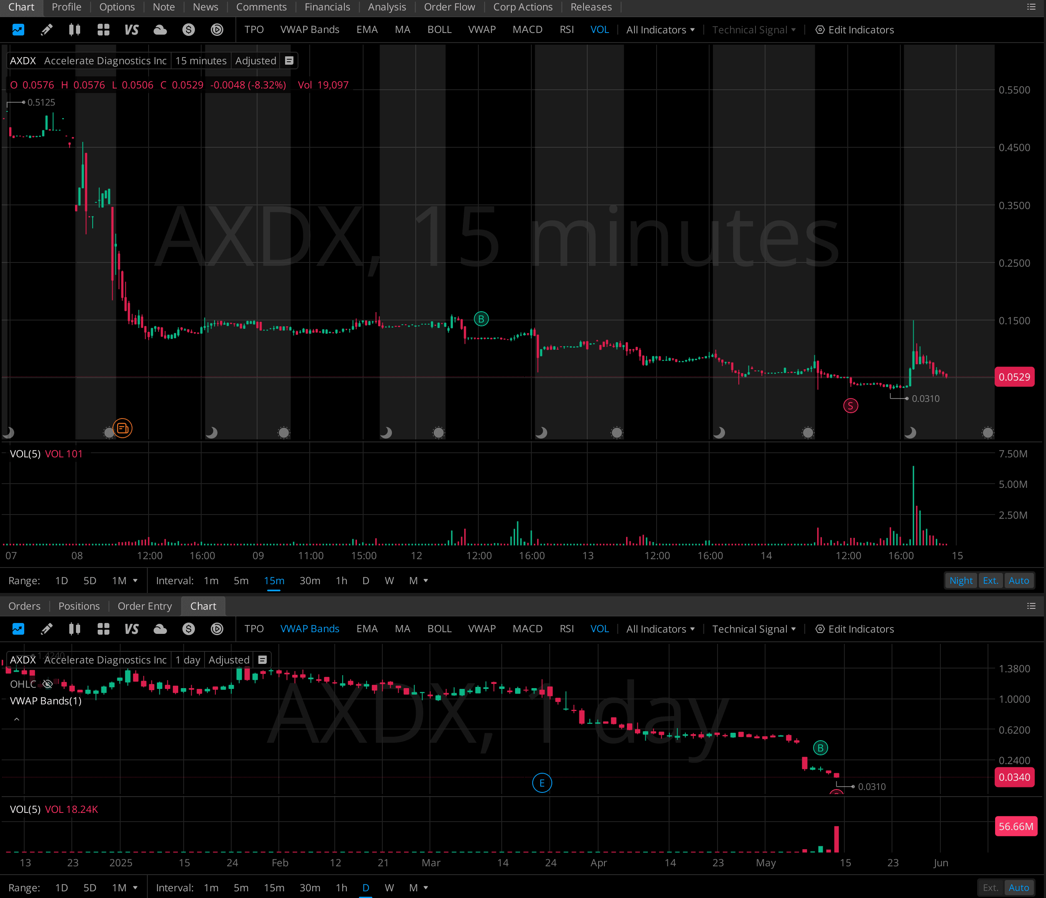Click the orange news event marker on the 15-minute chart
Image resolution: width=1046 pixels, height=898 pixels.
[122, 429]
